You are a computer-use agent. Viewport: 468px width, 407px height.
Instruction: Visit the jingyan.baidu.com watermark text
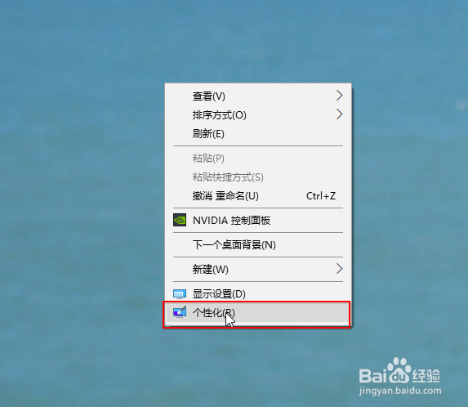coord(400,391)
